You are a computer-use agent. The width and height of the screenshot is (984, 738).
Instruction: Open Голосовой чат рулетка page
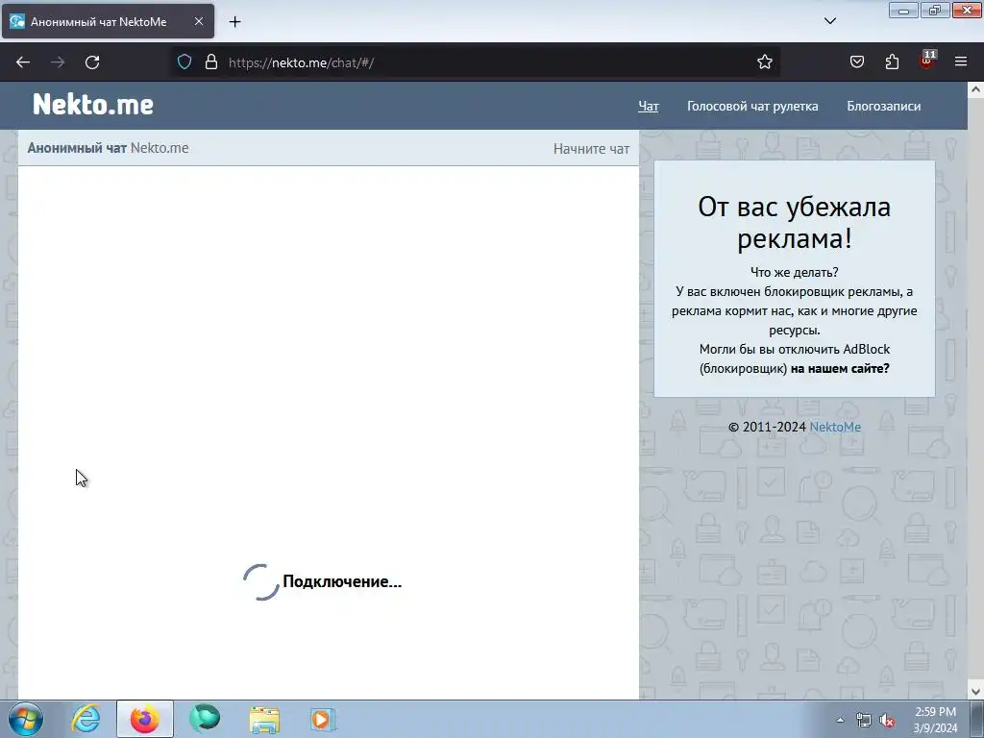(x=752, y=106)
